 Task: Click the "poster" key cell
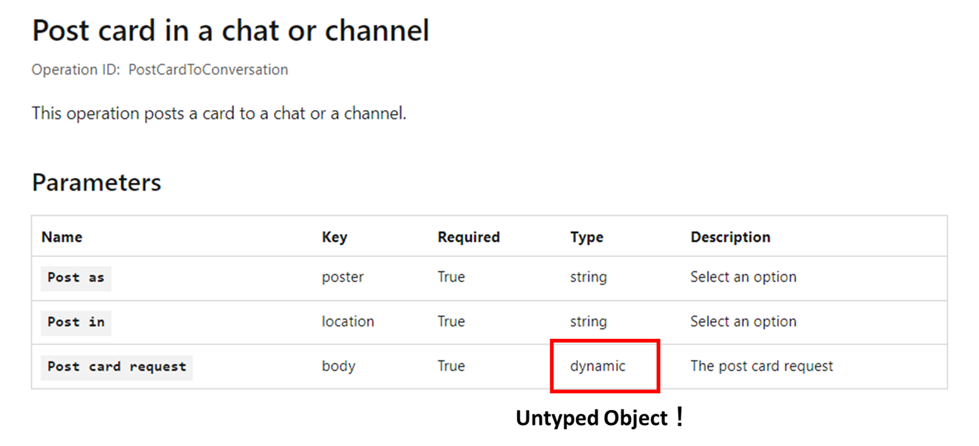pyautogui.click(x=343, y=277)
